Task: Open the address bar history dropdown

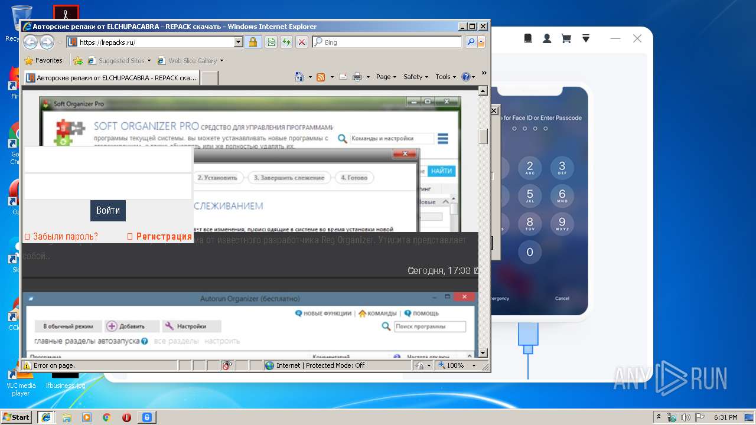Action: [239, 42]
